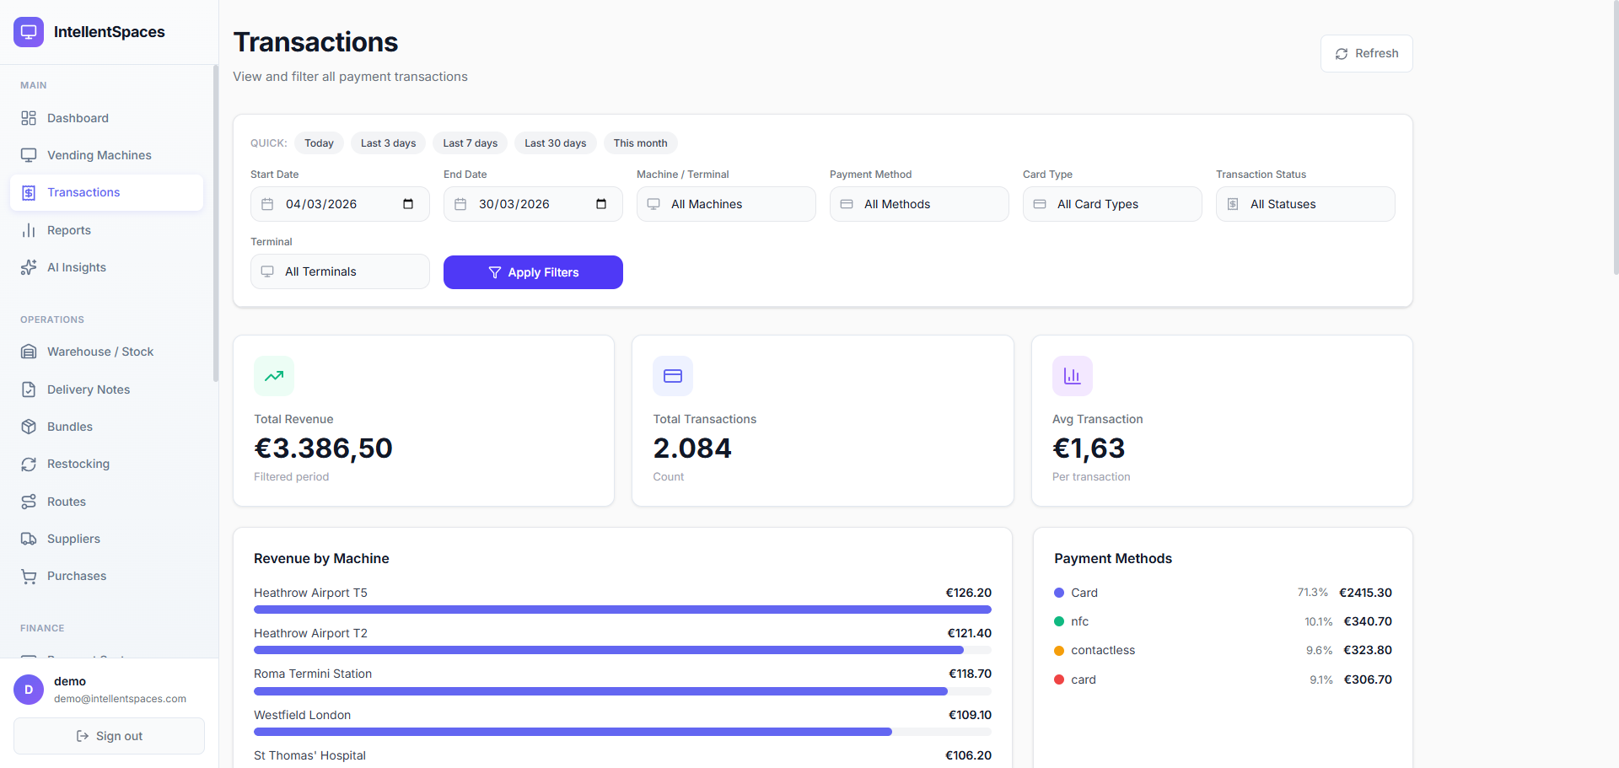Click the Heathrow Airport T2 revenue bar

click(608, 650)
